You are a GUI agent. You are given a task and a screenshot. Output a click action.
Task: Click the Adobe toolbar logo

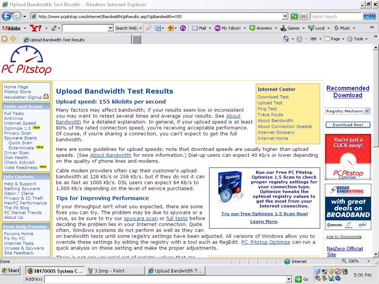(x=11, y=28)
